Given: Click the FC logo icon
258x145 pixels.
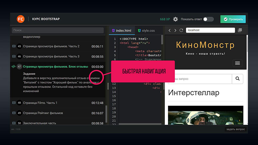Looking at the screenshot, I should (x=21, y=19).
